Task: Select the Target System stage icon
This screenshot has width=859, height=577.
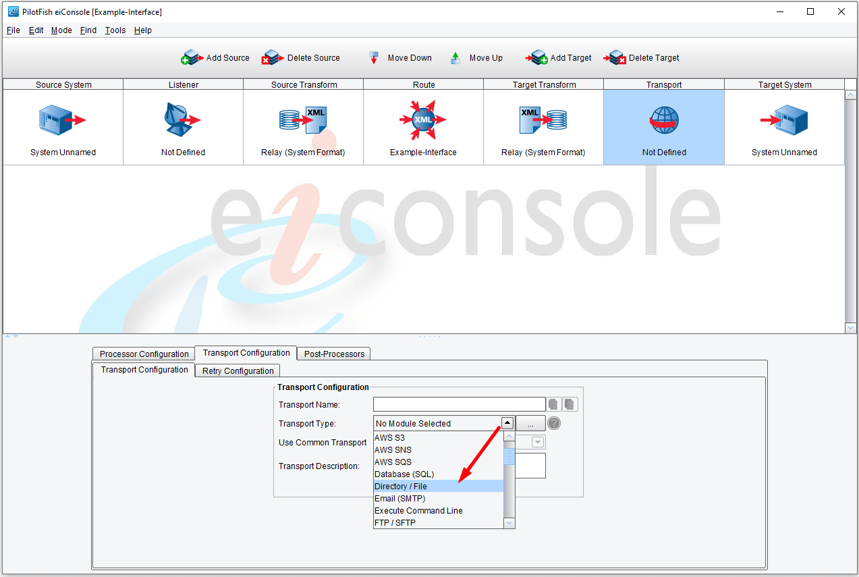Action: pos(784,120)
